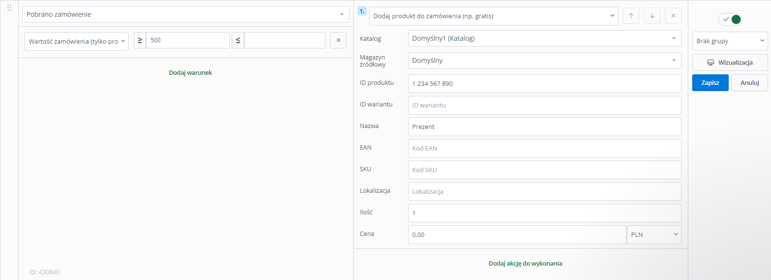Image resolution: width=771 pixels, height=280 pixels.
Task: Click the Anuluj button
Action: tap(750, 82)
